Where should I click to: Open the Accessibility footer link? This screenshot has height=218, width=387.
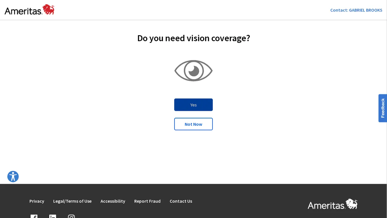click(113, 201)
